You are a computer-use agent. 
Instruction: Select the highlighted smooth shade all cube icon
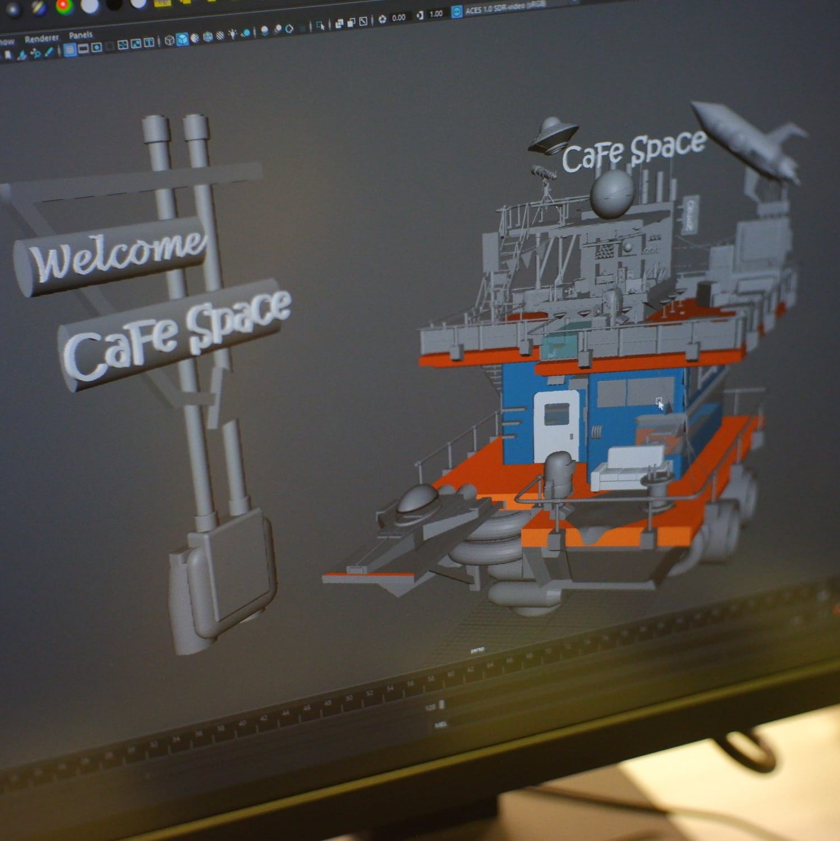(182, 39)
